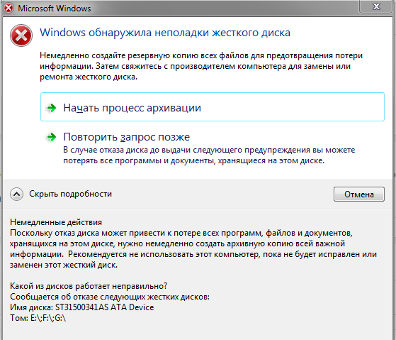
Task: Click the red error icon in title bar
Action: 9,8
